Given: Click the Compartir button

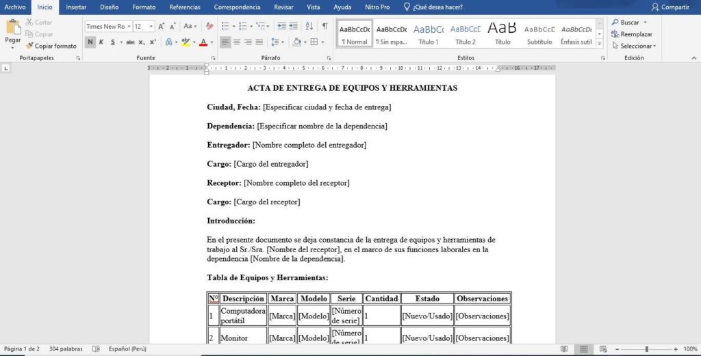Looking at the screenshot, I should [x=670, y=7].
